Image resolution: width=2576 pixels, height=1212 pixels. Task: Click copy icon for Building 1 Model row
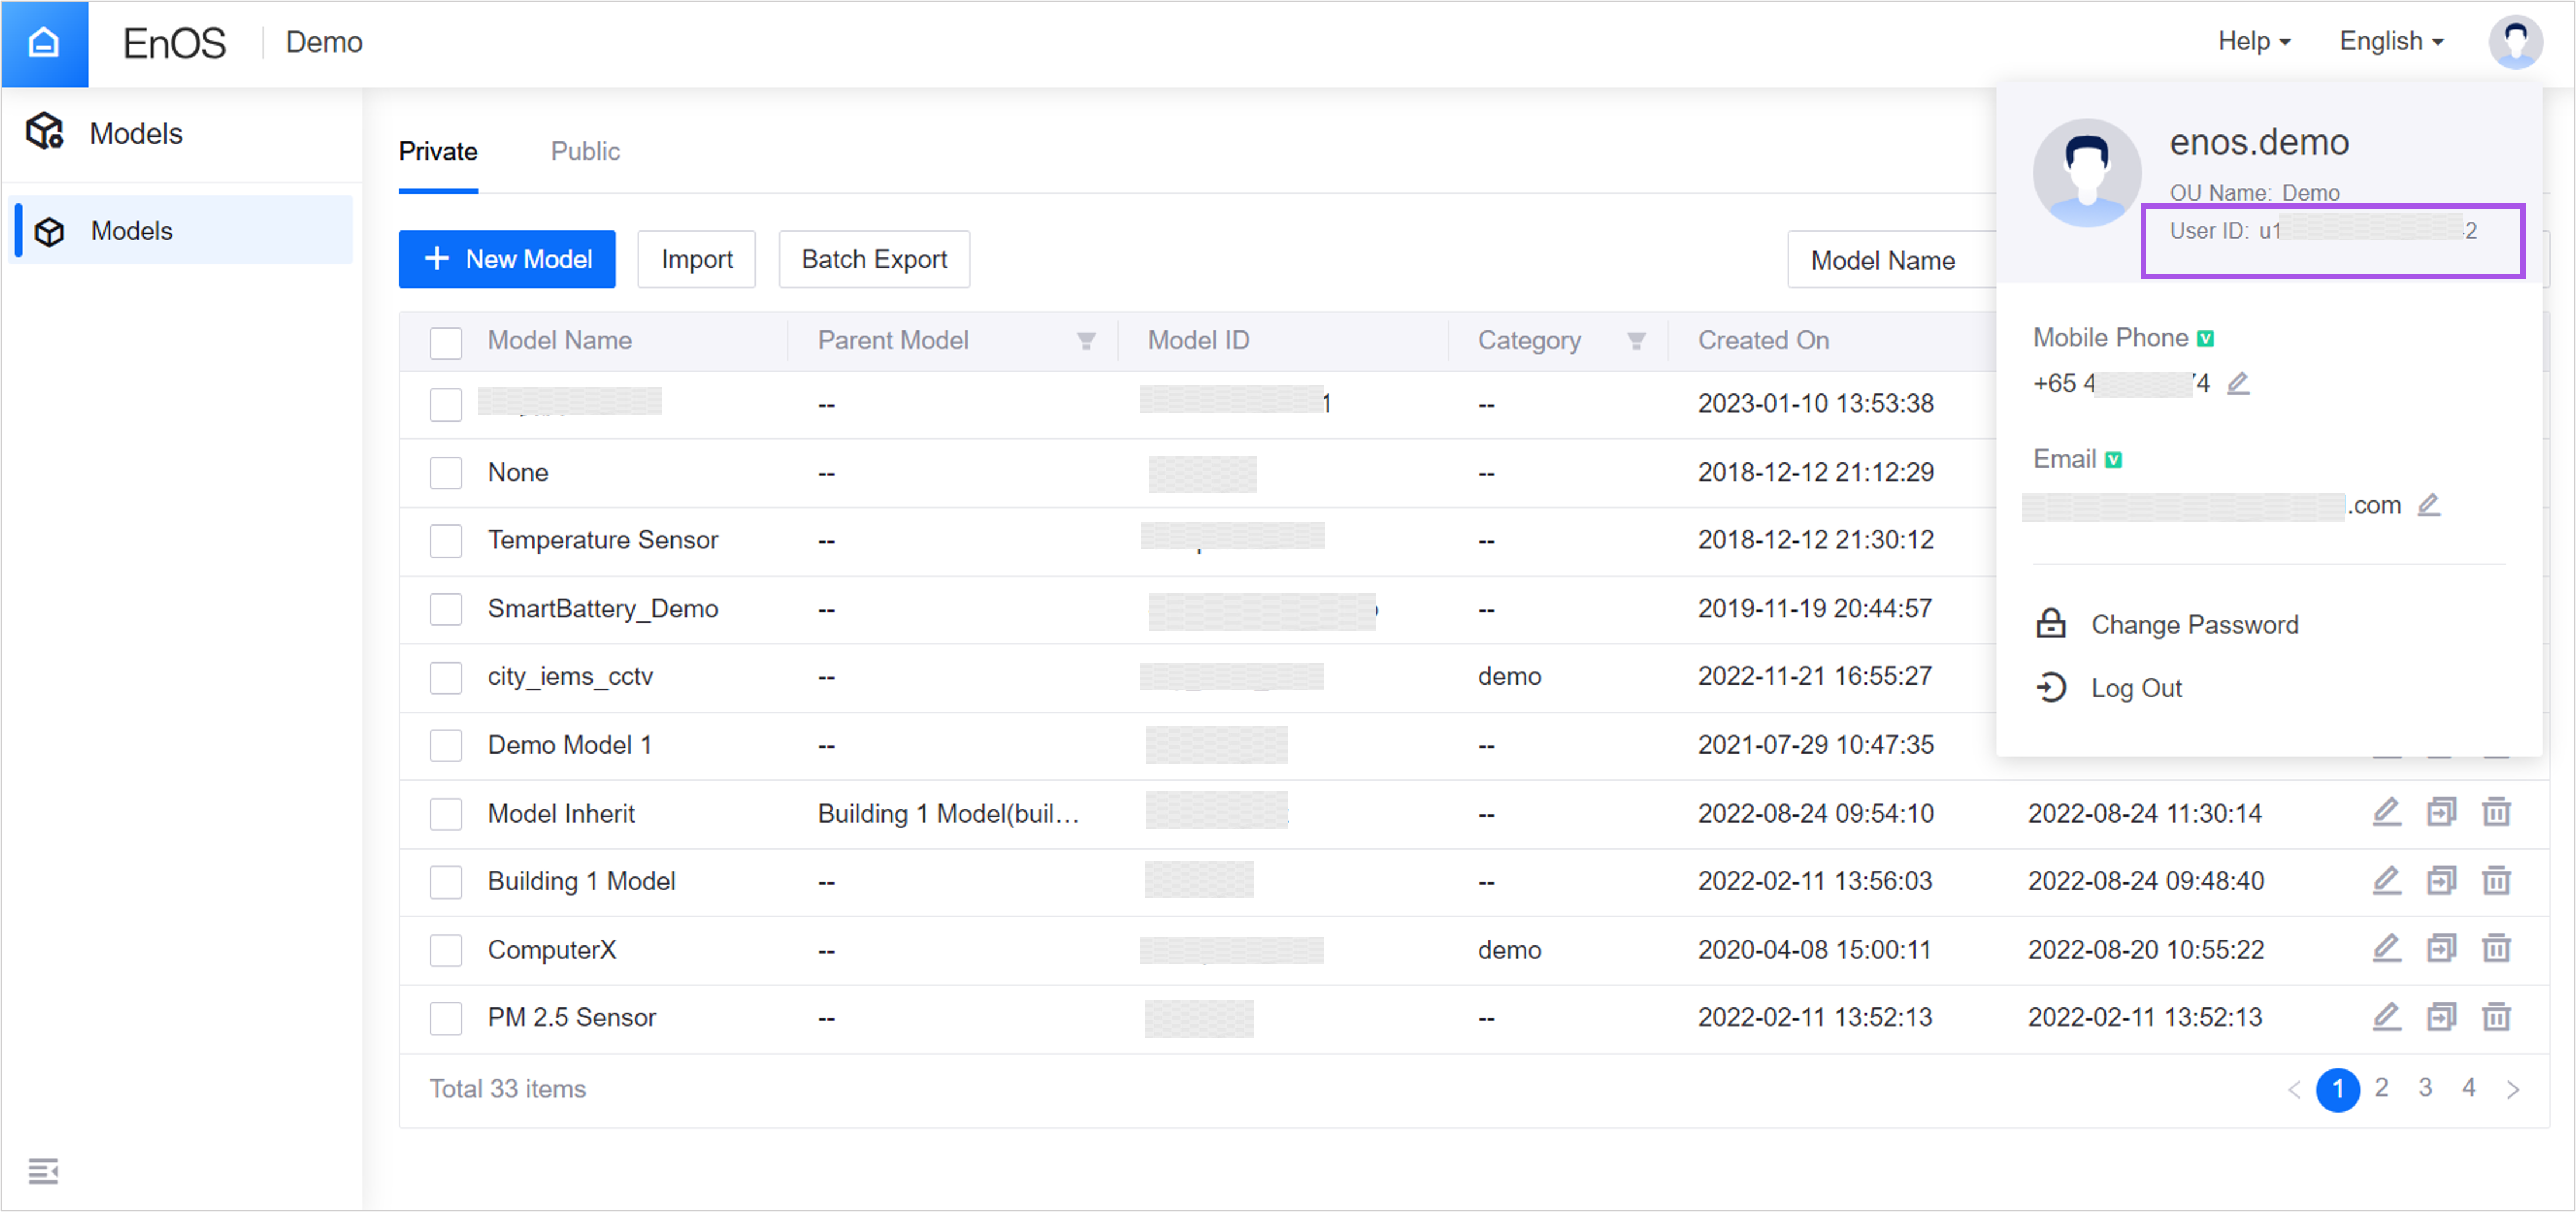(x=2440, y=880)
